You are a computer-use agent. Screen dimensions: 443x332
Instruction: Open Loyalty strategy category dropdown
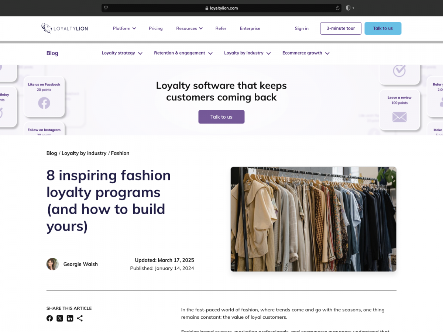(x=122, y=53)
